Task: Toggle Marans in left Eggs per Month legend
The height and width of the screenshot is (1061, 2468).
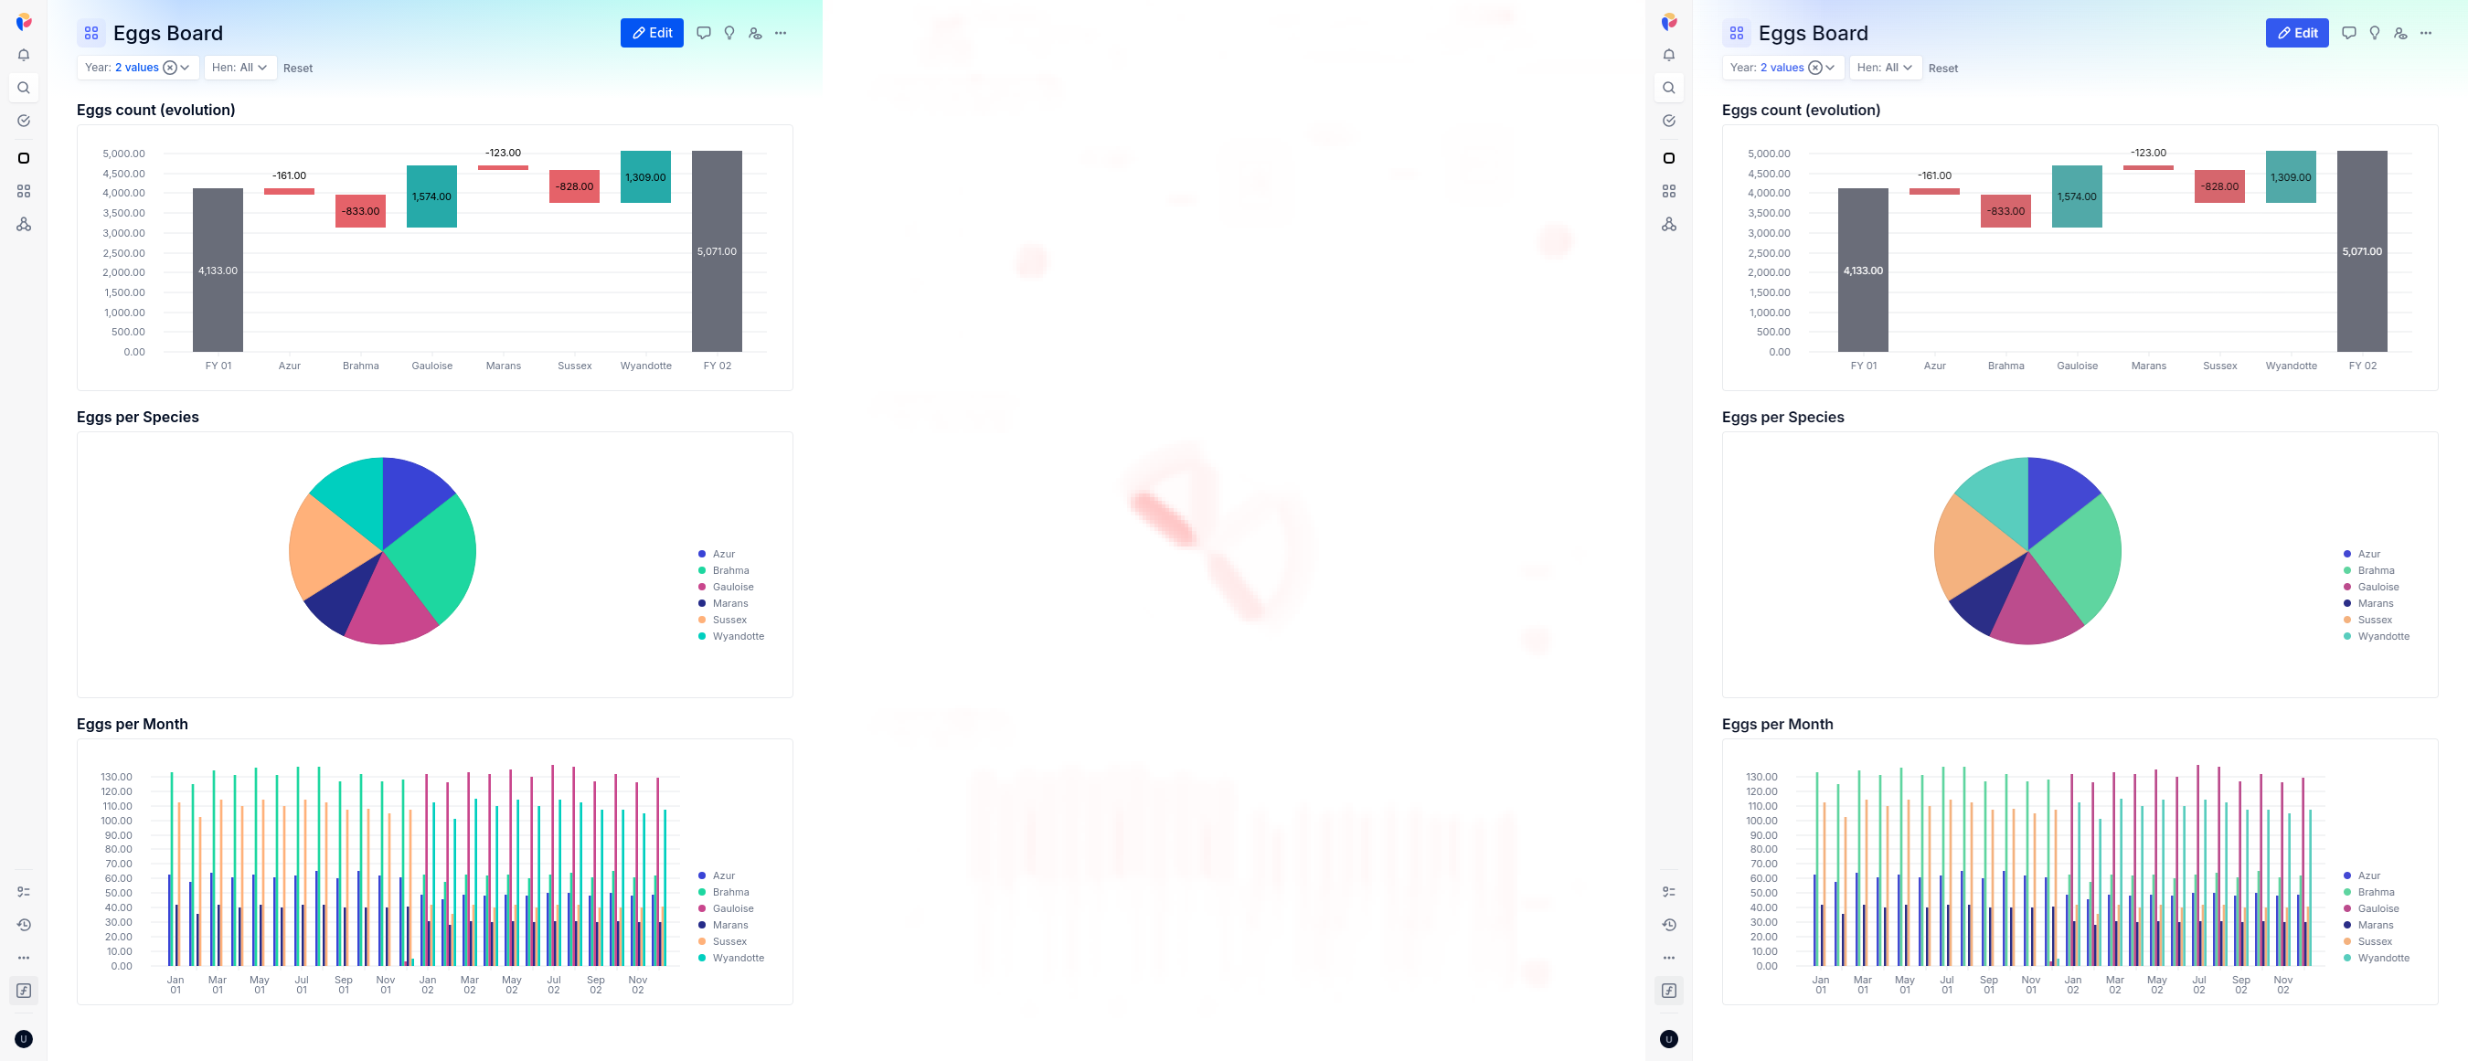Action: [722, 924]
